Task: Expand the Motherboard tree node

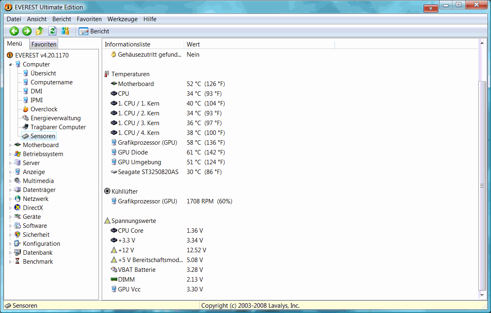Action: click(x=10, y=145)
